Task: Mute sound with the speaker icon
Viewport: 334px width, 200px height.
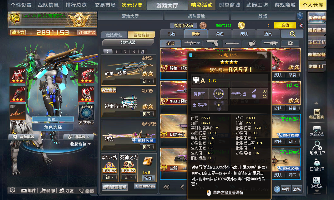Action: point(301,26)
